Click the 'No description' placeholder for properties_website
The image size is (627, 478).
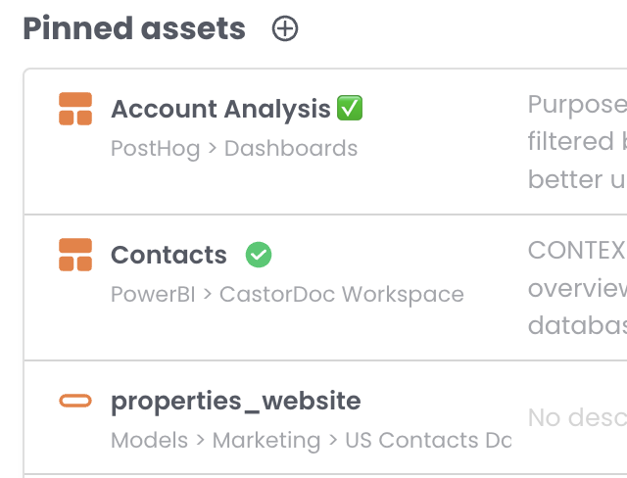pyautogui.click(x=576, y=418)
